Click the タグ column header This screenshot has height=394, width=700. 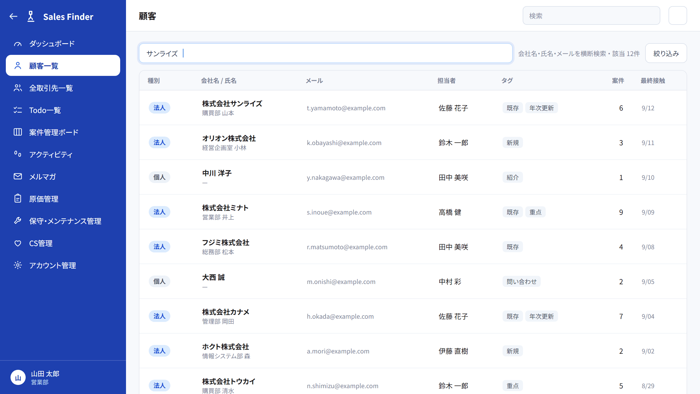pos(507,81)
